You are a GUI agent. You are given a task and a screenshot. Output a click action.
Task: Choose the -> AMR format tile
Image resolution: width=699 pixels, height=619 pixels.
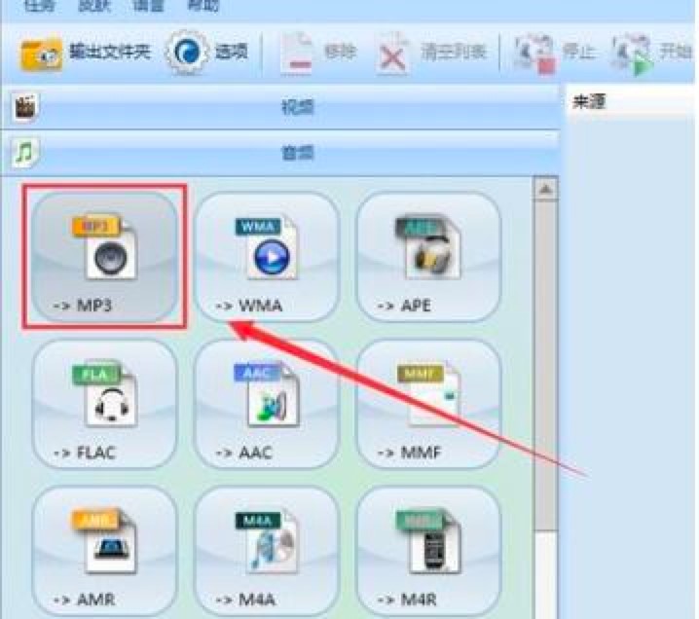pyautogui.click(x=105, y=551)
